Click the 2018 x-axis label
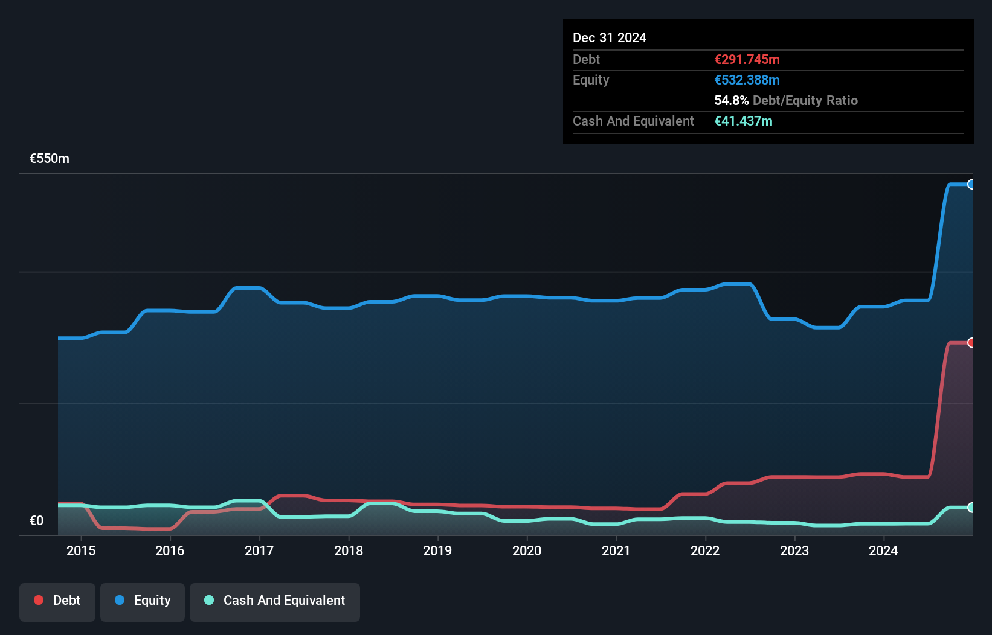The width and height of the screenshot is (992, 635). click(349, 550)
